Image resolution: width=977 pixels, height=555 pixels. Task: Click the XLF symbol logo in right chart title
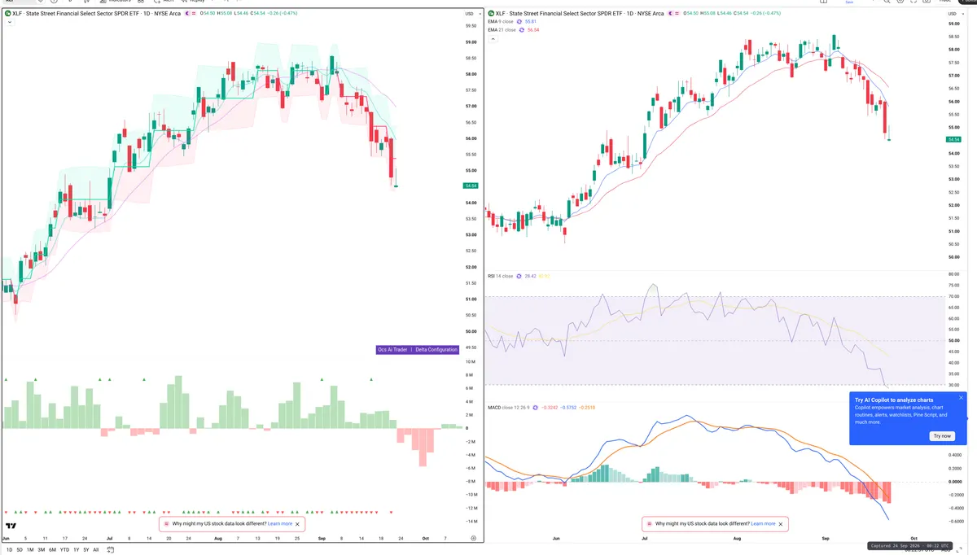(x=491, y=14)
